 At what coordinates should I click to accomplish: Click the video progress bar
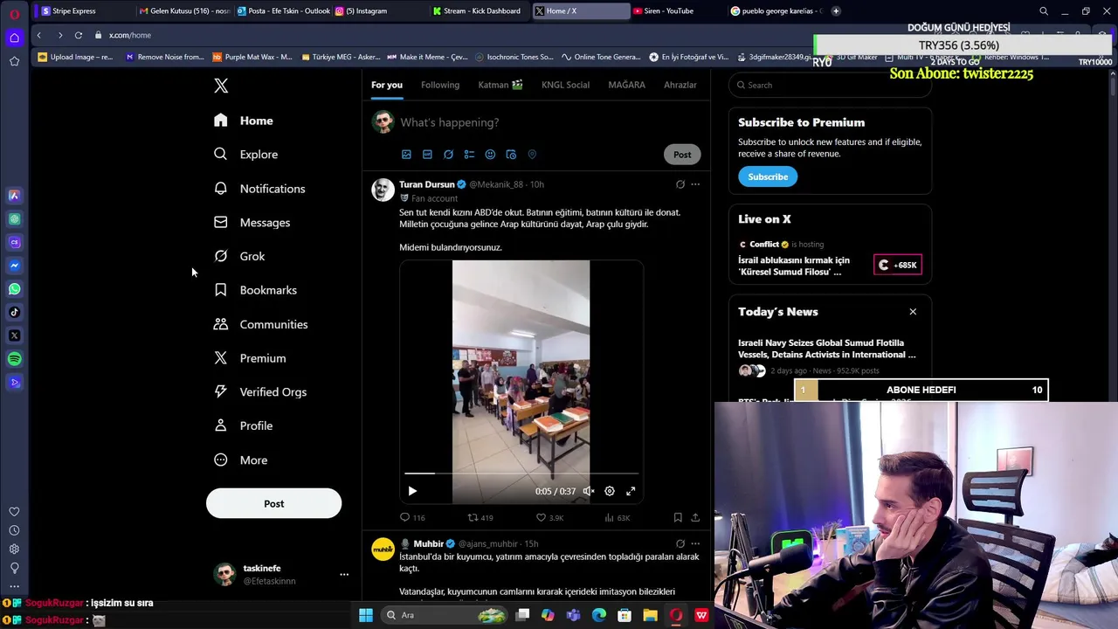pyautogui.click(x=521, y=473)
